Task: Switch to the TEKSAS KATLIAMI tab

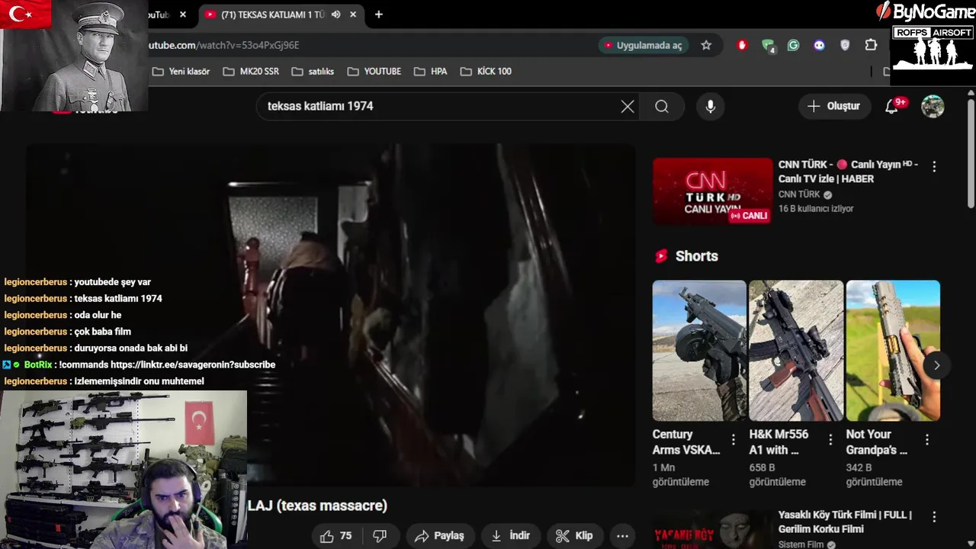Action: (x=272, y=14)
